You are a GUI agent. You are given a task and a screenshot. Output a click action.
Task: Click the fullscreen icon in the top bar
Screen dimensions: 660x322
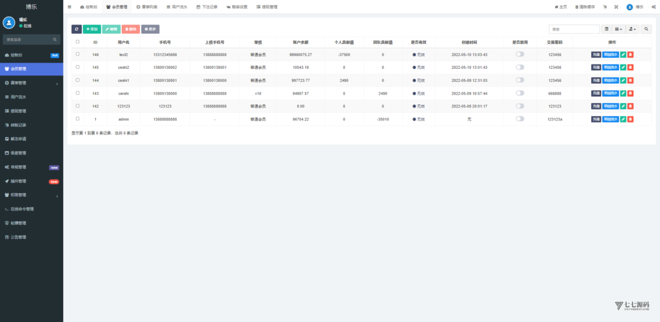616,6
